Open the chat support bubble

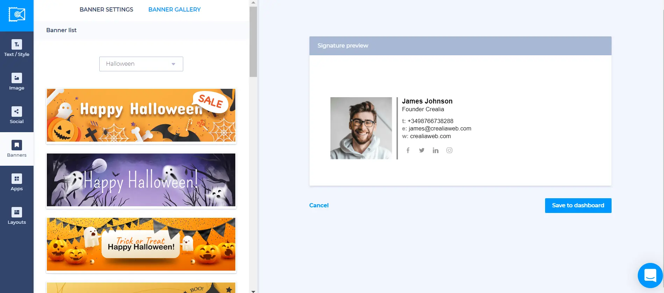click(650, 276)
